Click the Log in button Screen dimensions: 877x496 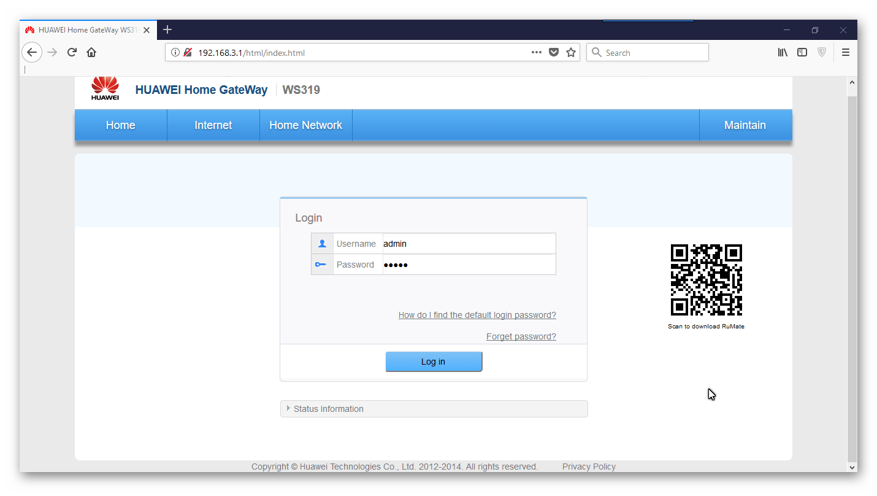(x=434, y=362)
